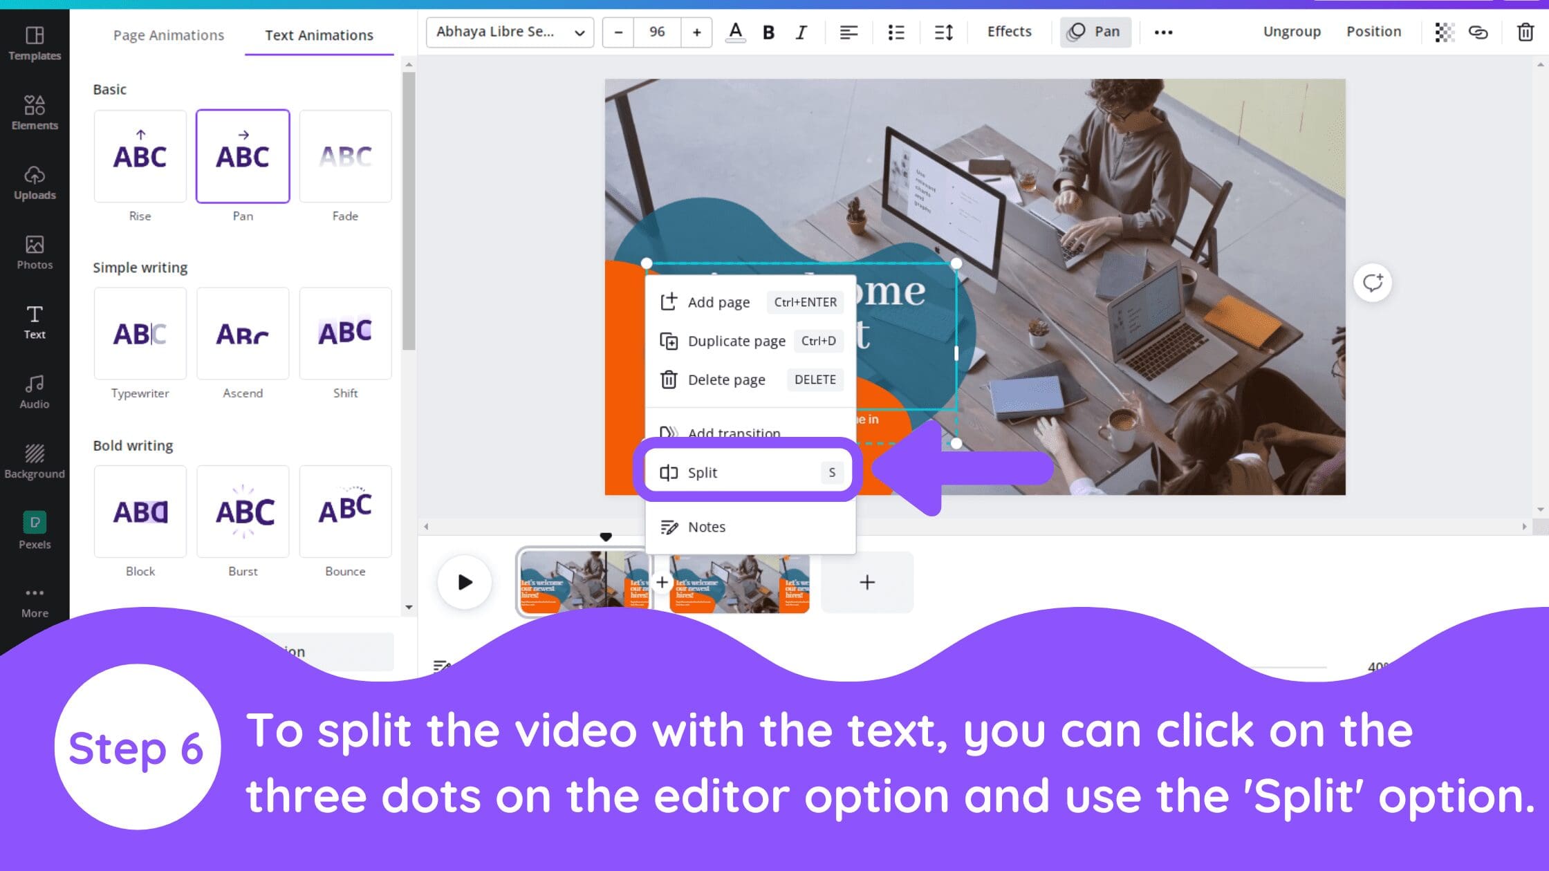
Task: Switch to Page Animations tab
Action: pyautogui.click(x=168, y=34)
